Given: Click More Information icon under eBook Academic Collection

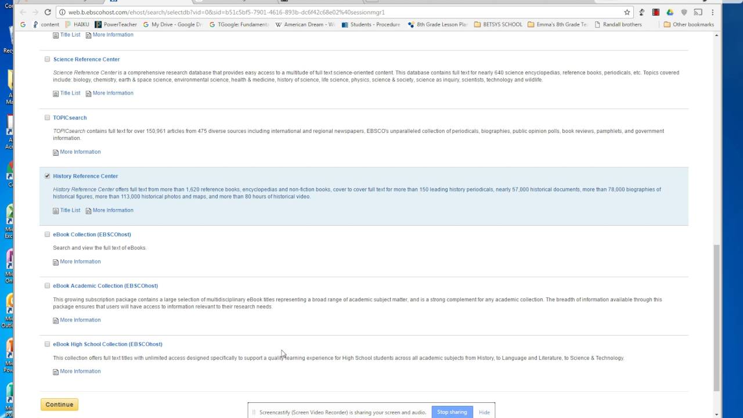Looking at the screenshot, I should tap(56, 320).
